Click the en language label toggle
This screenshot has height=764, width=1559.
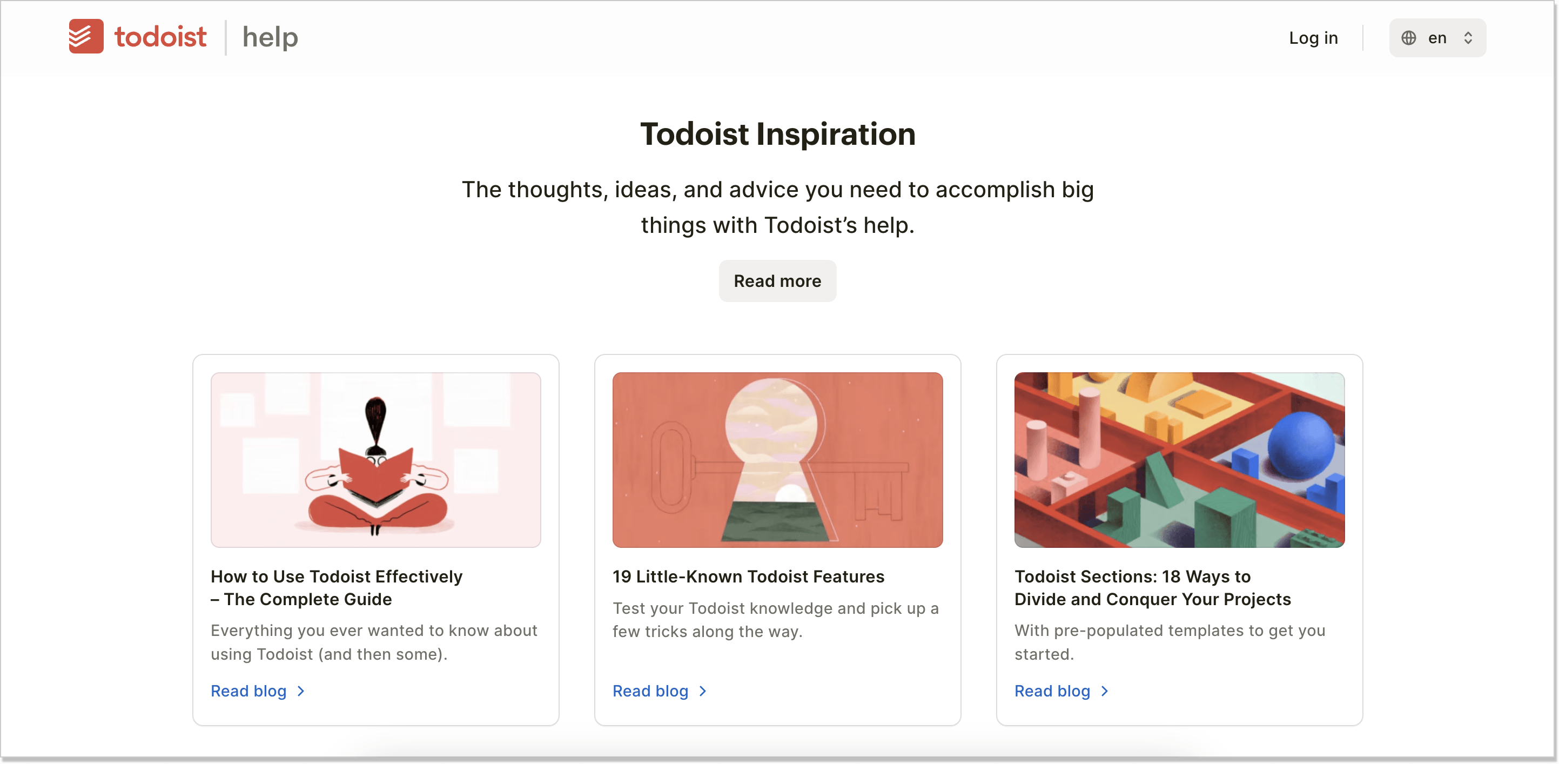click(1436, 38)
